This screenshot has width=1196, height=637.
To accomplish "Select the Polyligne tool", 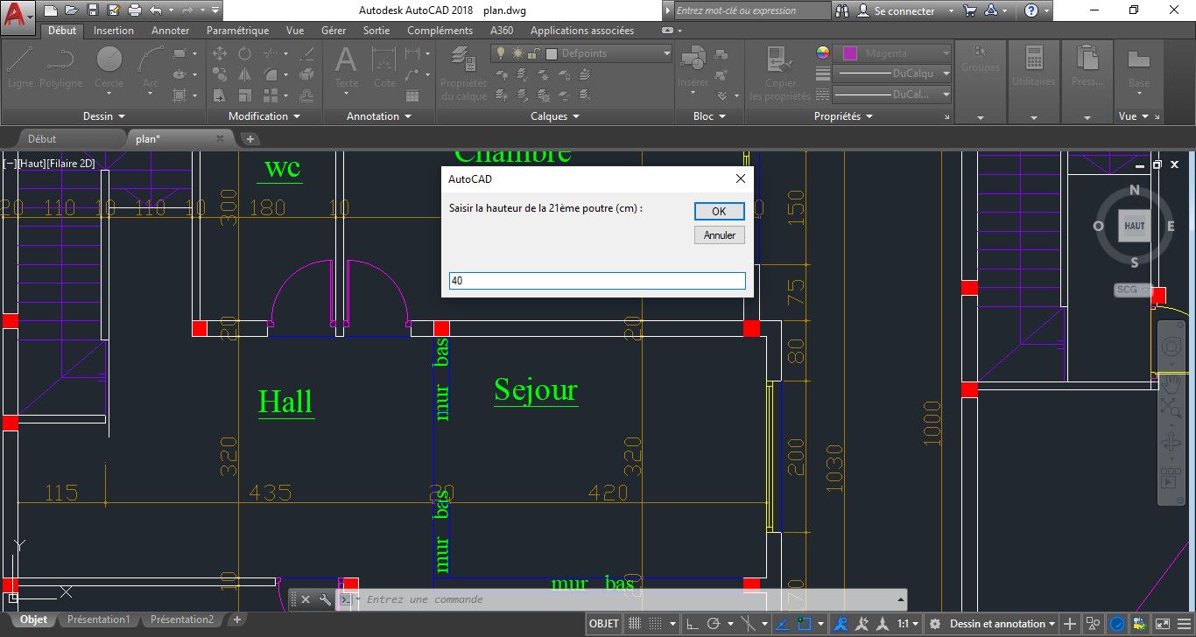I will (x=60, y=66).
